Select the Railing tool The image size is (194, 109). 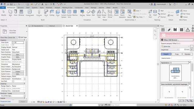[82, 13]
